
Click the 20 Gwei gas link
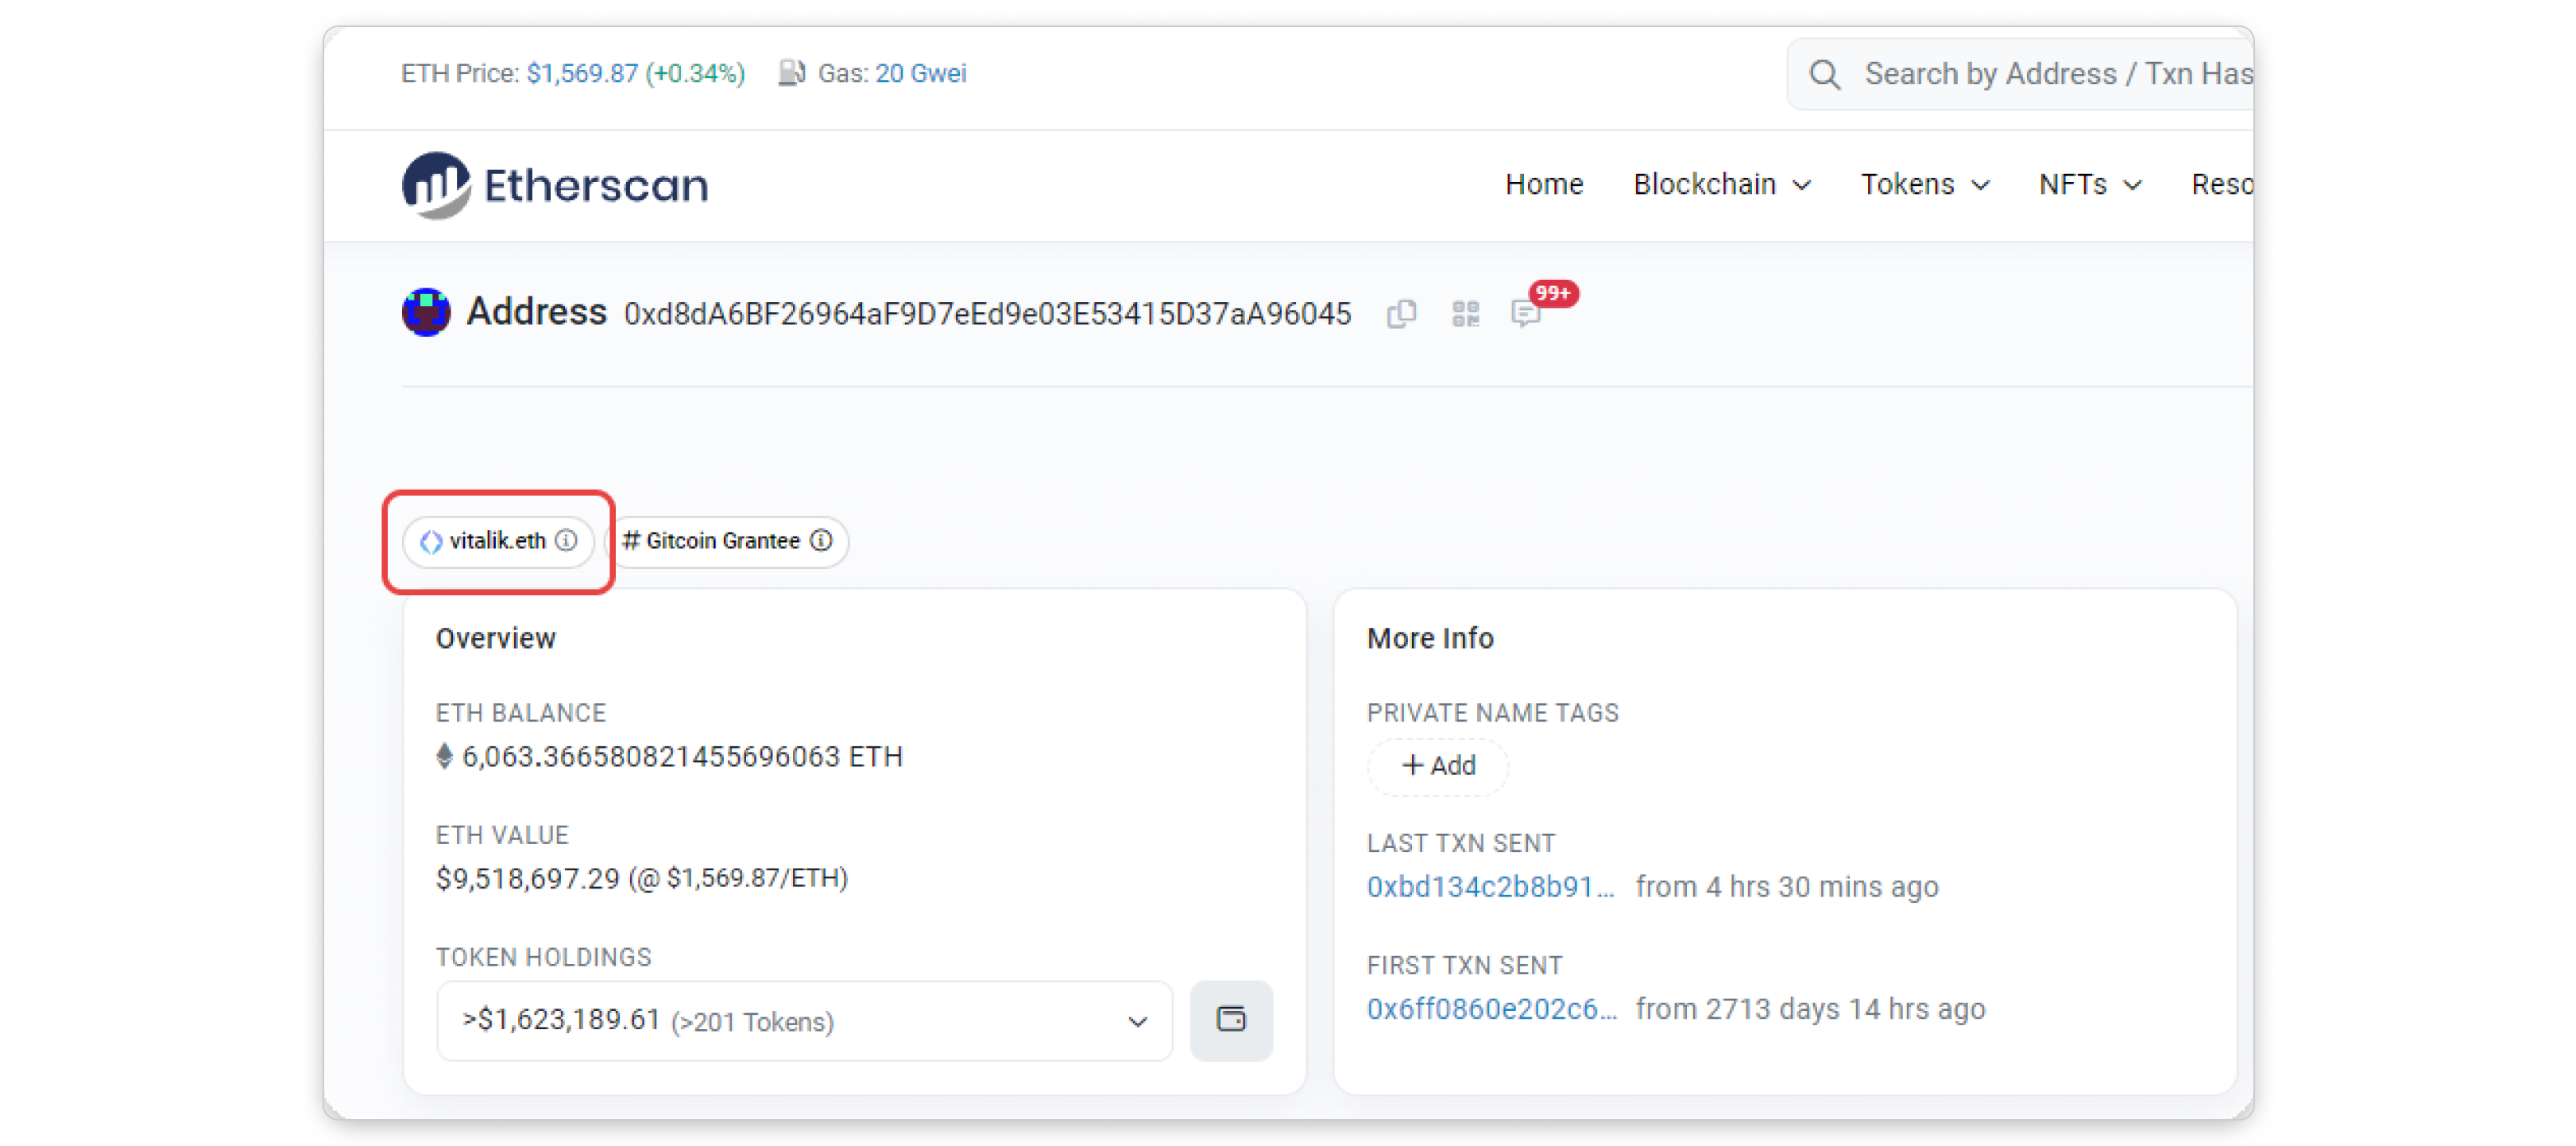point(920,73)
